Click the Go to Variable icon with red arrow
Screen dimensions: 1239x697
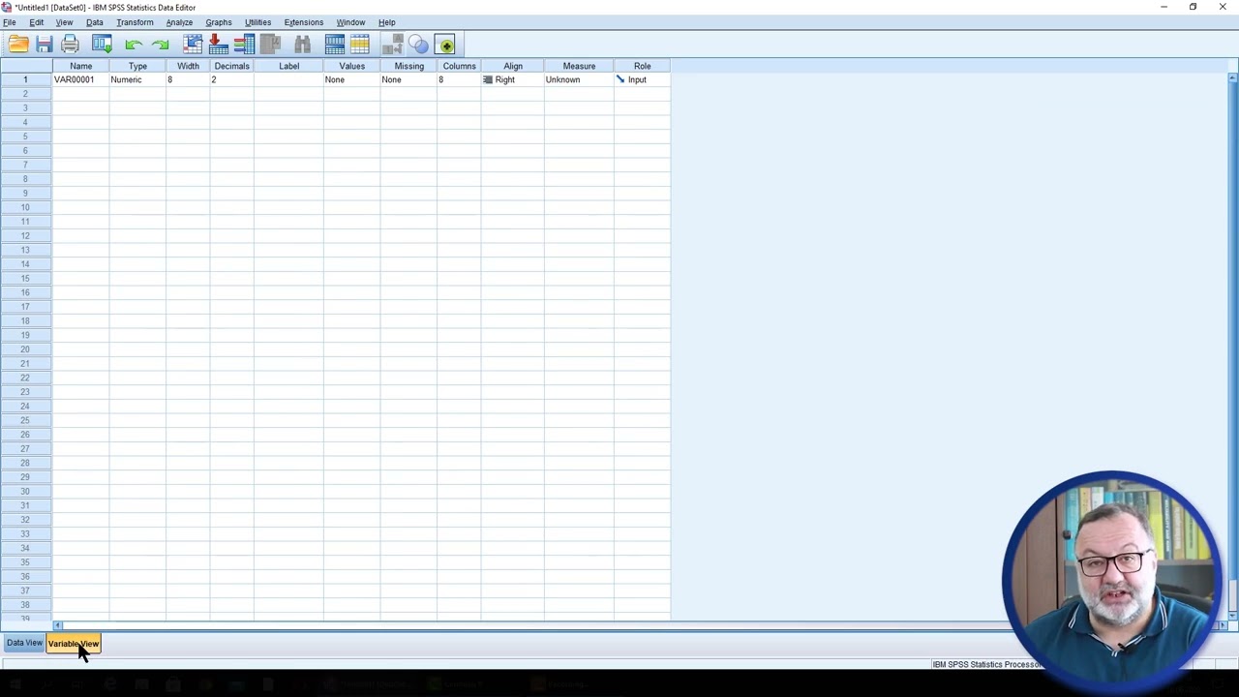click(218, 45)
